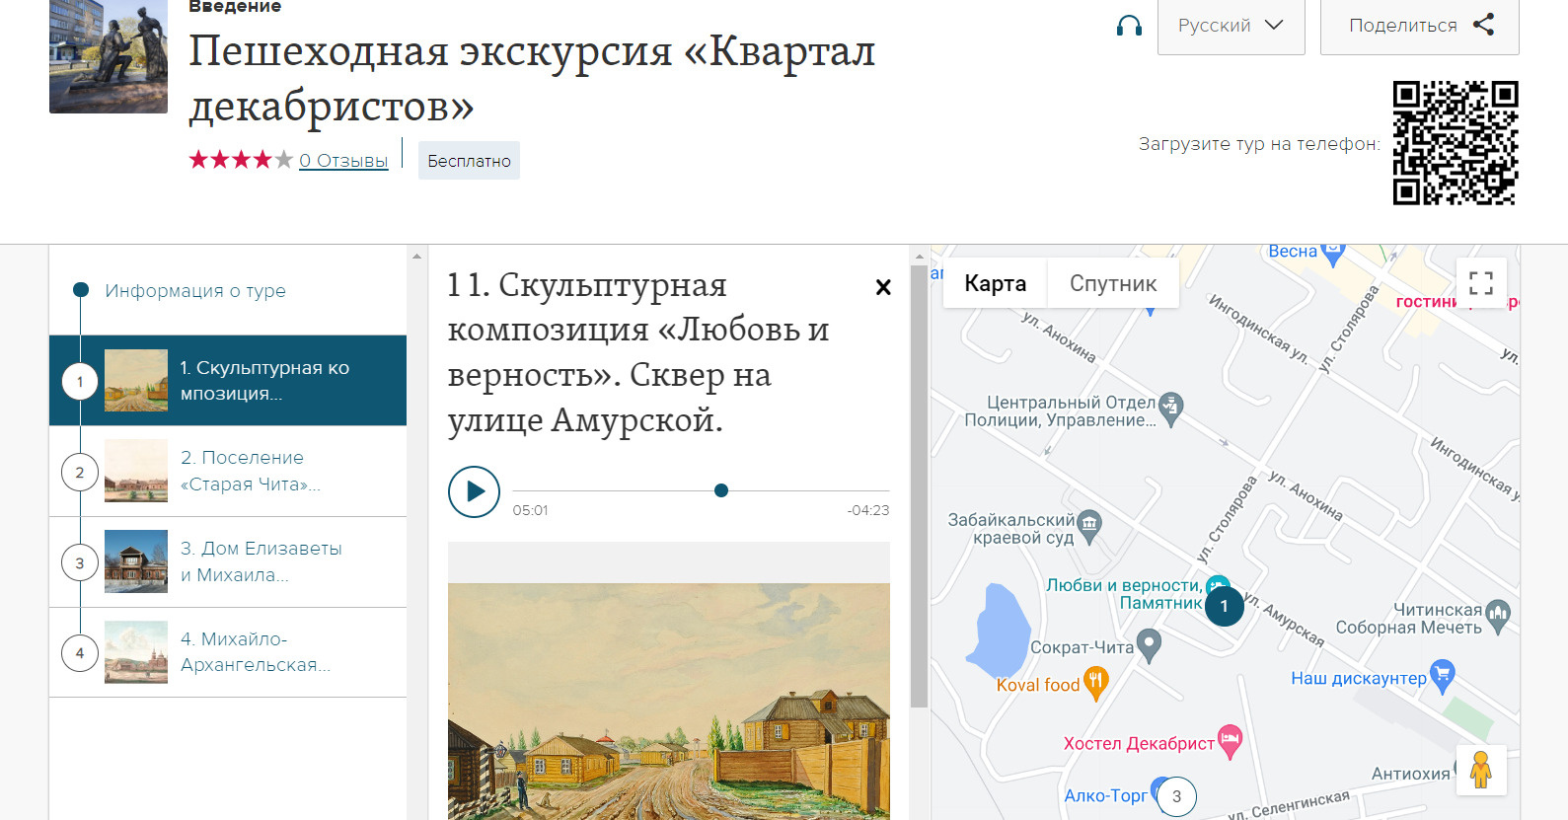
Task: Click remaining time -04:23 label
Action: coord(868,510)
